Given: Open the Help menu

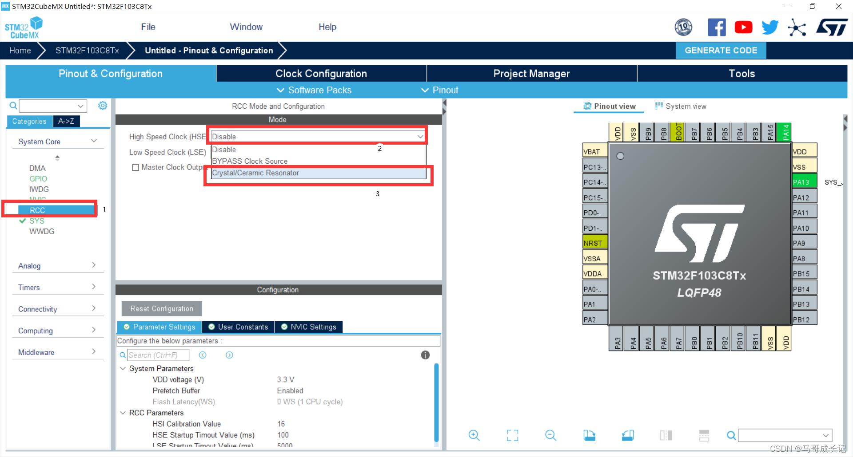Looking at the screenshot, I should (x=327, y=27).
